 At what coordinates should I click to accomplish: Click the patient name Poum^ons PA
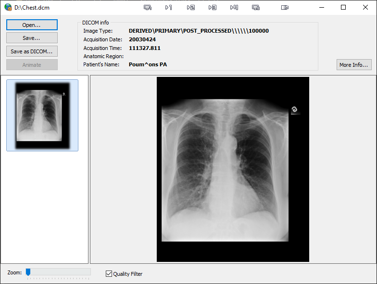[148, 64]
